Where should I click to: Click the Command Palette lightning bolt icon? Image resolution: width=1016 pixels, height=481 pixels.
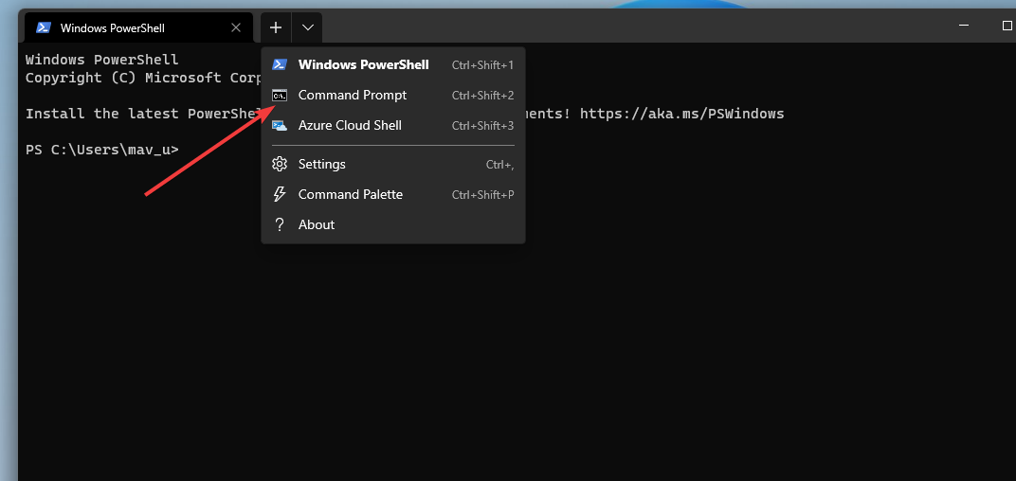[x=280, y=194]
